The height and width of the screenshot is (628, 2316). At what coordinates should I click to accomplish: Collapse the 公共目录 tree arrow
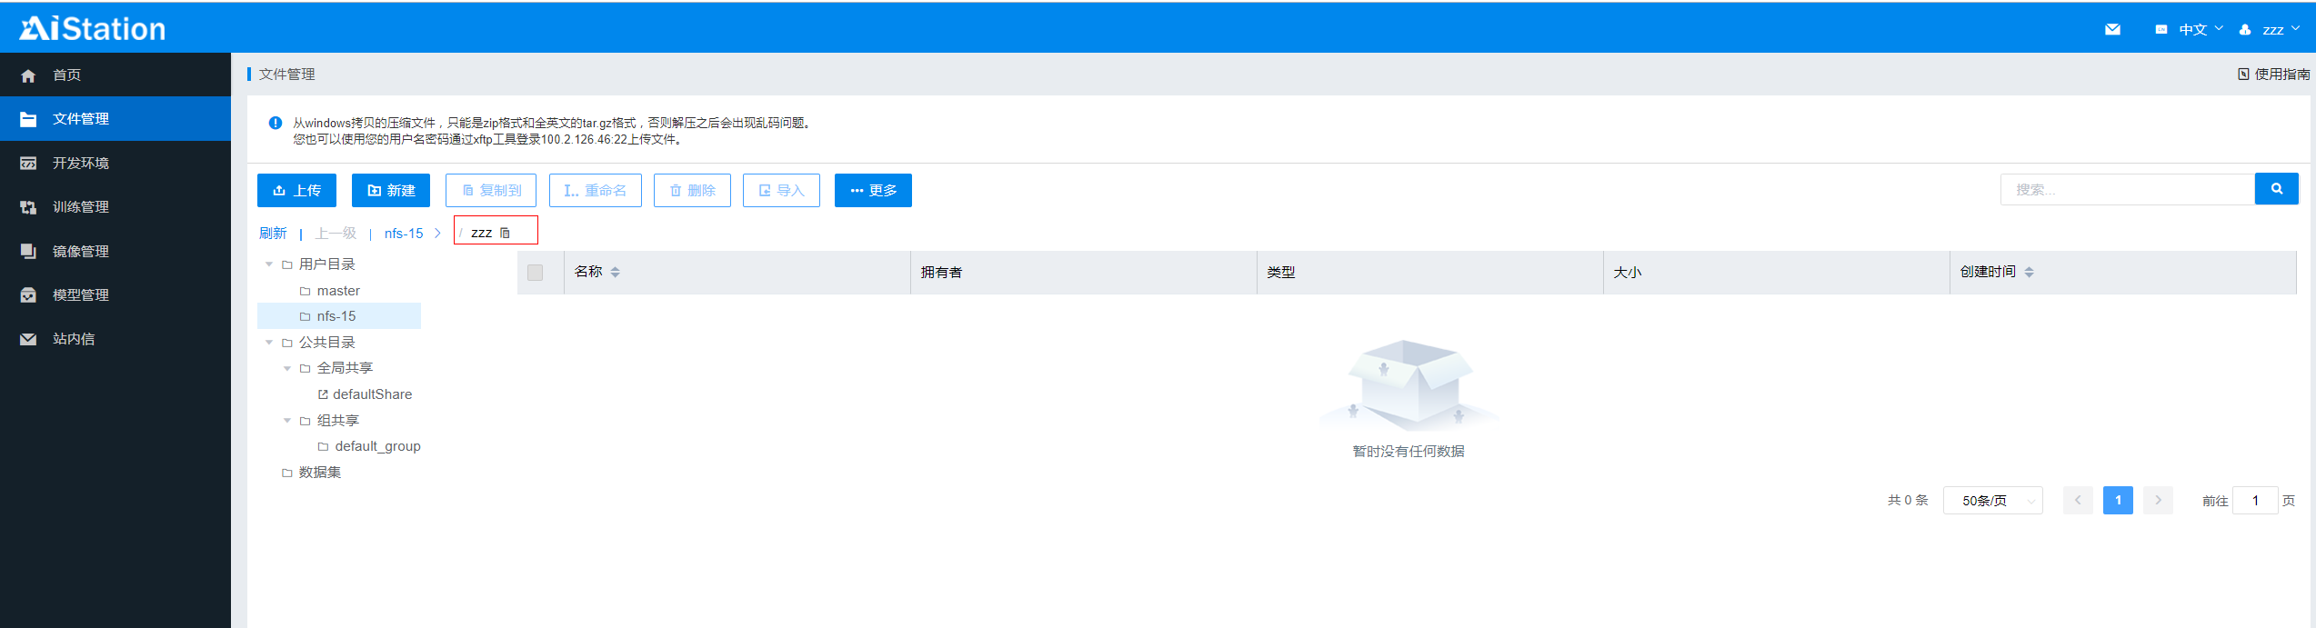(269, 343)
